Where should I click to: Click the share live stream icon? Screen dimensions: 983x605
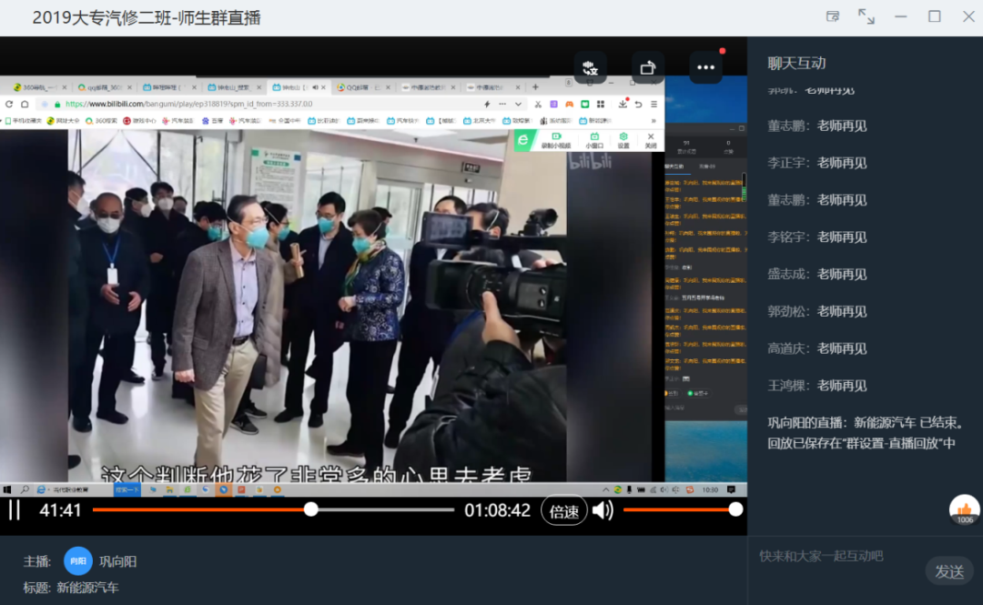coord(648,67)
